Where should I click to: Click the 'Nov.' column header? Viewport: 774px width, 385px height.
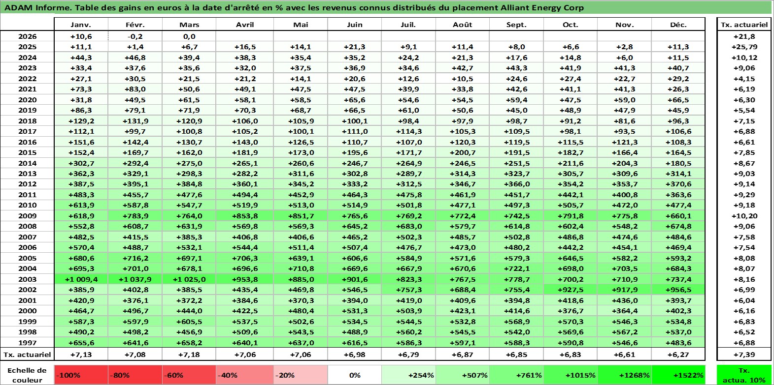[624, 25]
